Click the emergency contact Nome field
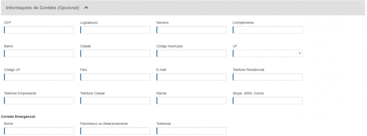The height and width of the screenshot is (136, 367). 39,131
